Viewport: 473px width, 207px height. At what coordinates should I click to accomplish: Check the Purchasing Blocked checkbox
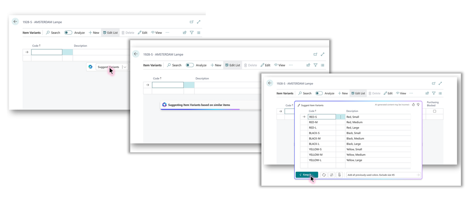click(x=434, y=111)
